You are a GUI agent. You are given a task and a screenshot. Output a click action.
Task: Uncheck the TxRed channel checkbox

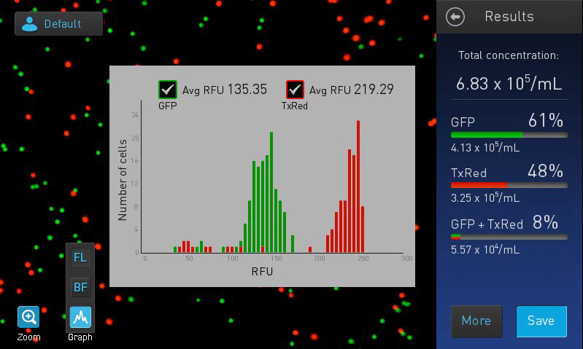(x=295, y=90)
